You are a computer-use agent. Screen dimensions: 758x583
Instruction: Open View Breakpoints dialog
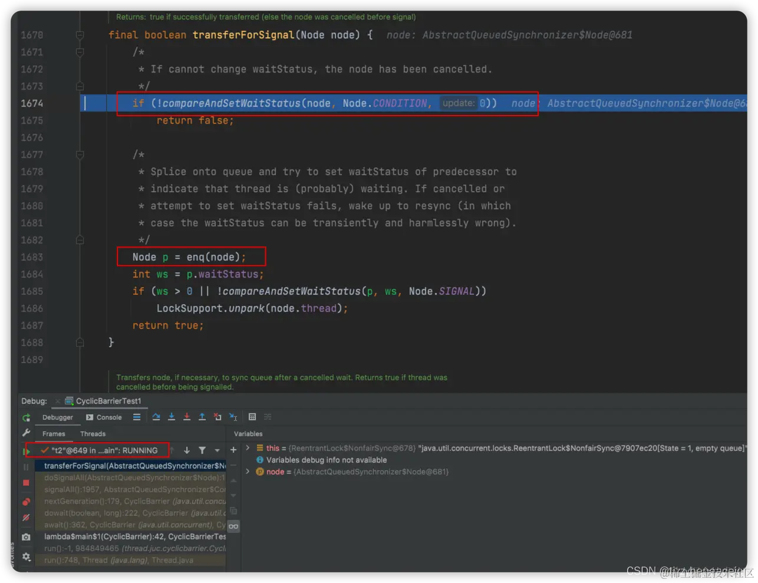26,502
